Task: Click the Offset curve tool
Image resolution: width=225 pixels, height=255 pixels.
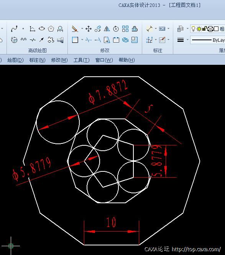Action: 135,29
